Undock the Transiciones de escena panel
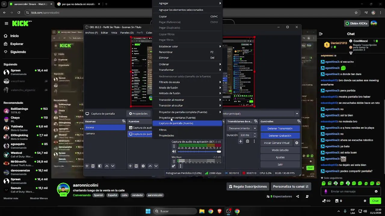Image resolution: width=385 pixels, height=216 pixels. [255, 121]
